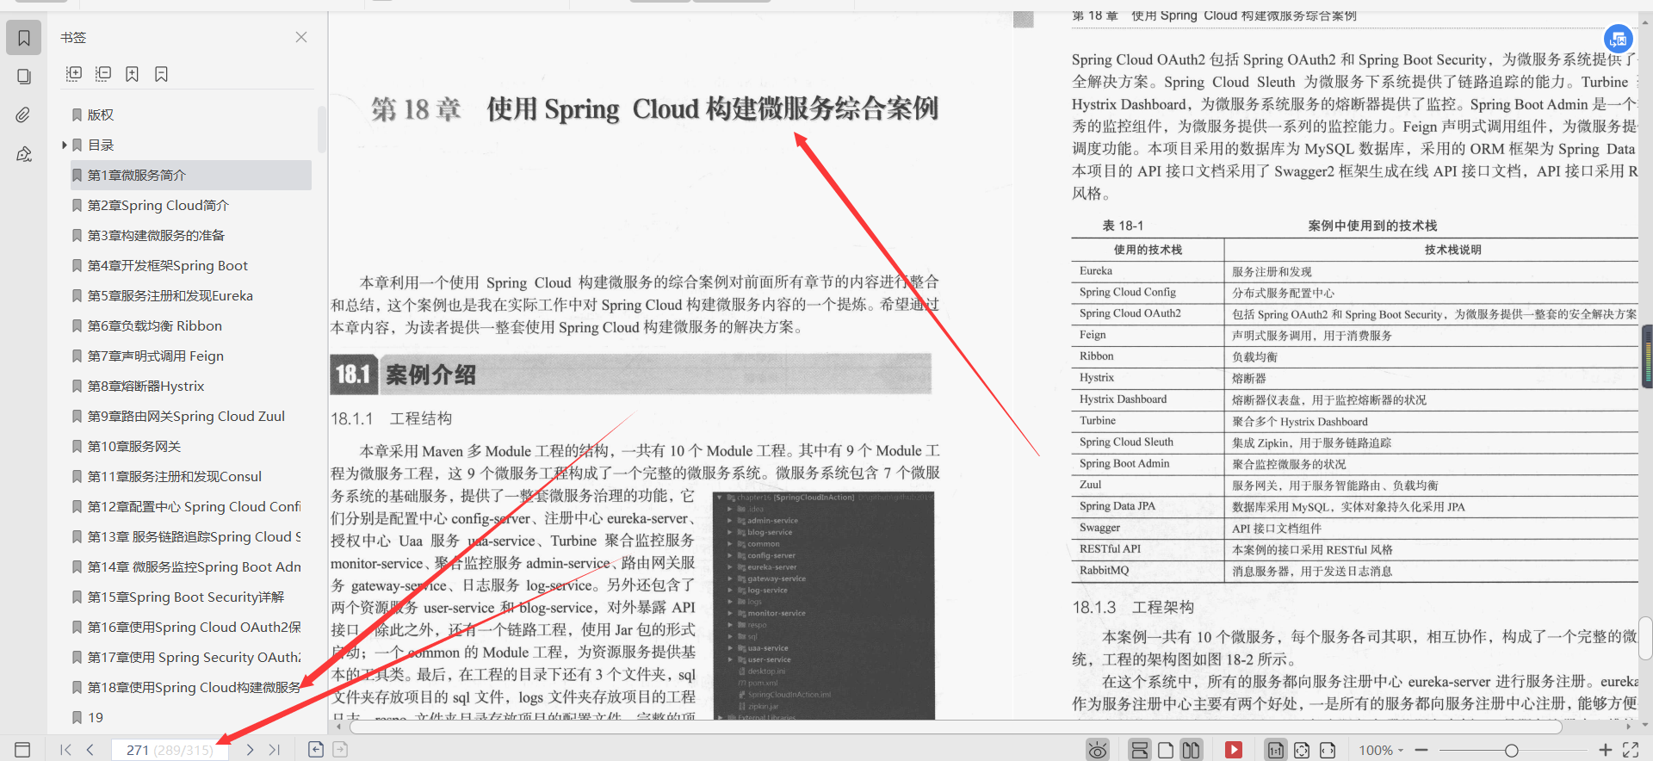
Task: Open bookmark 第14章 微服务监控Spring Boot Admin
Action: pyautogui.click(x=195, y=566)
